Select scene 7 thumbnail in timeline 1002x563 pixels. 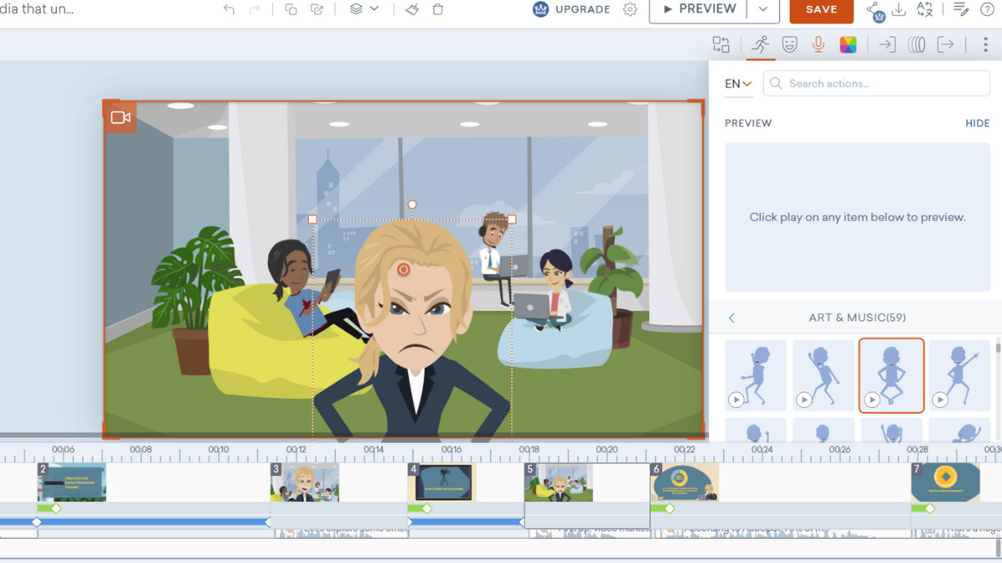(945, 482)
